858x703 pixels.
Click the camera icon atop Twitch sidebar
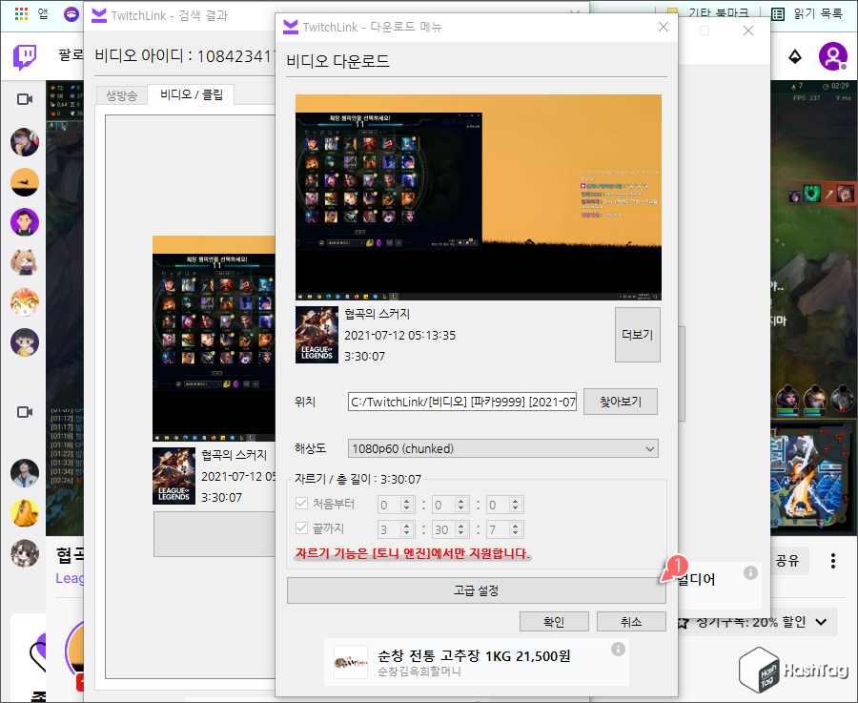tap(25, 99)
